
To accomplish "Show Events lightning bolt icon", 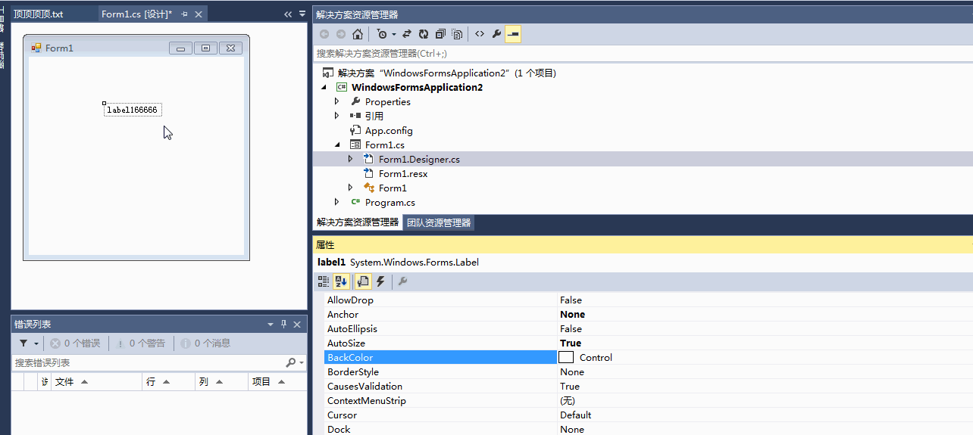I will click(380, 281).
